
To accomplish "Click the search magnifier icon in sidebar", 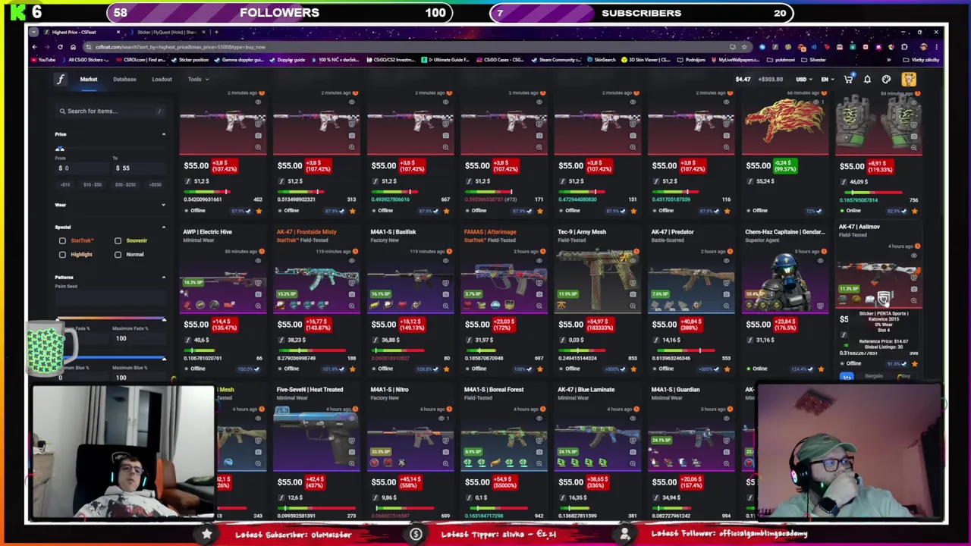I will [x=63, y=111].
